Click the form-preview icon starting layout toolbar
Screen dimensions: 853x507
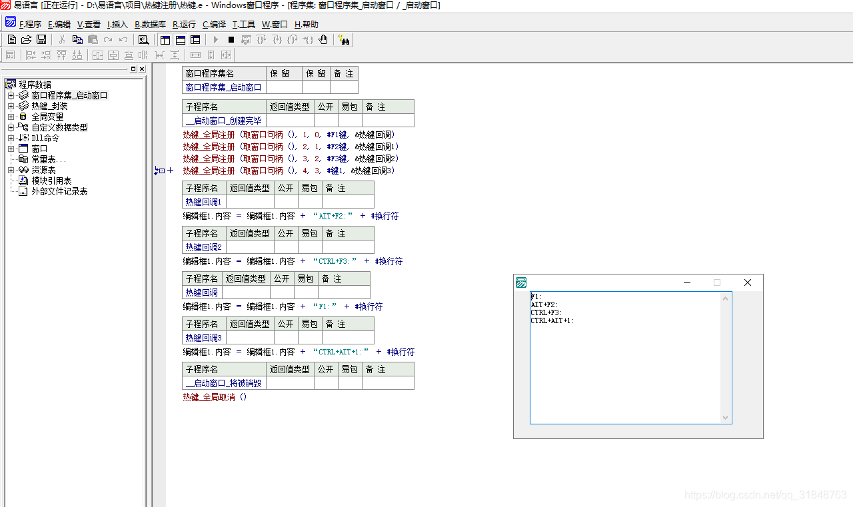[x=10, y=55]
